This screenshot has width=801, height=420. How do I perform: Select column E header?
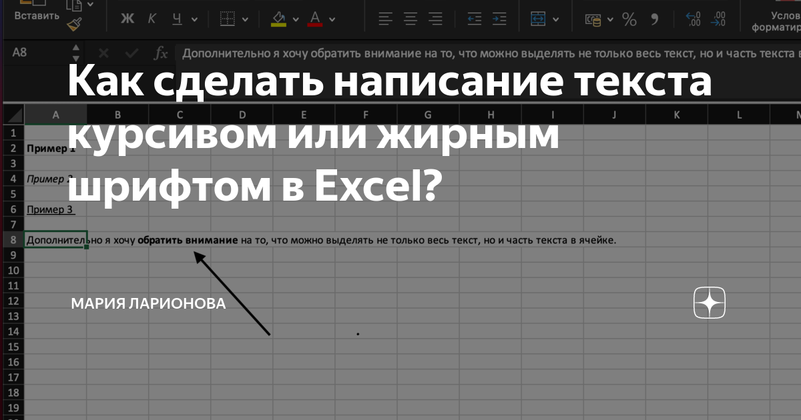[x=304, y=115]
